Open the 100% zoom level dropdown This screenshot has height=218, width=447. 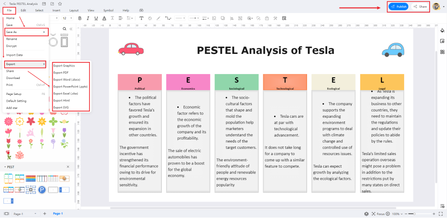(x=397, y=214)
